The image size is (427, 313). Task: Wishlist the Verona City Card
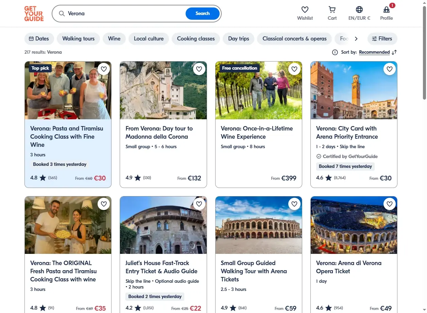(x=390, y=69)
